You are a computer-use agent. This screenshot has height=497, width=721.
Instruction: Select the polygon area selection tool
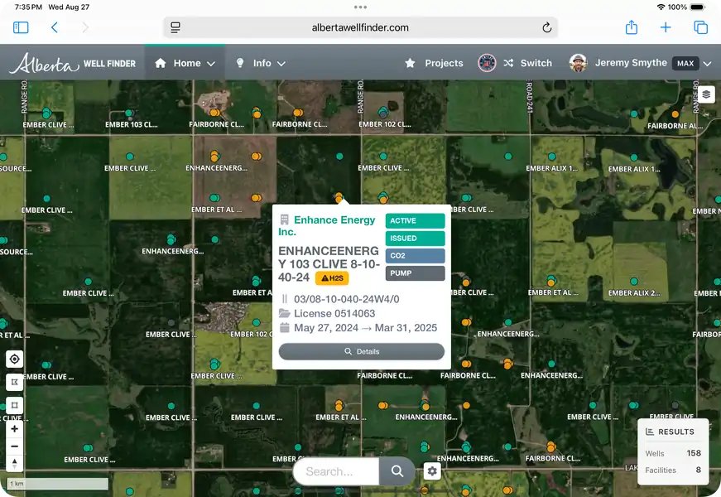[x=14, y=382]
